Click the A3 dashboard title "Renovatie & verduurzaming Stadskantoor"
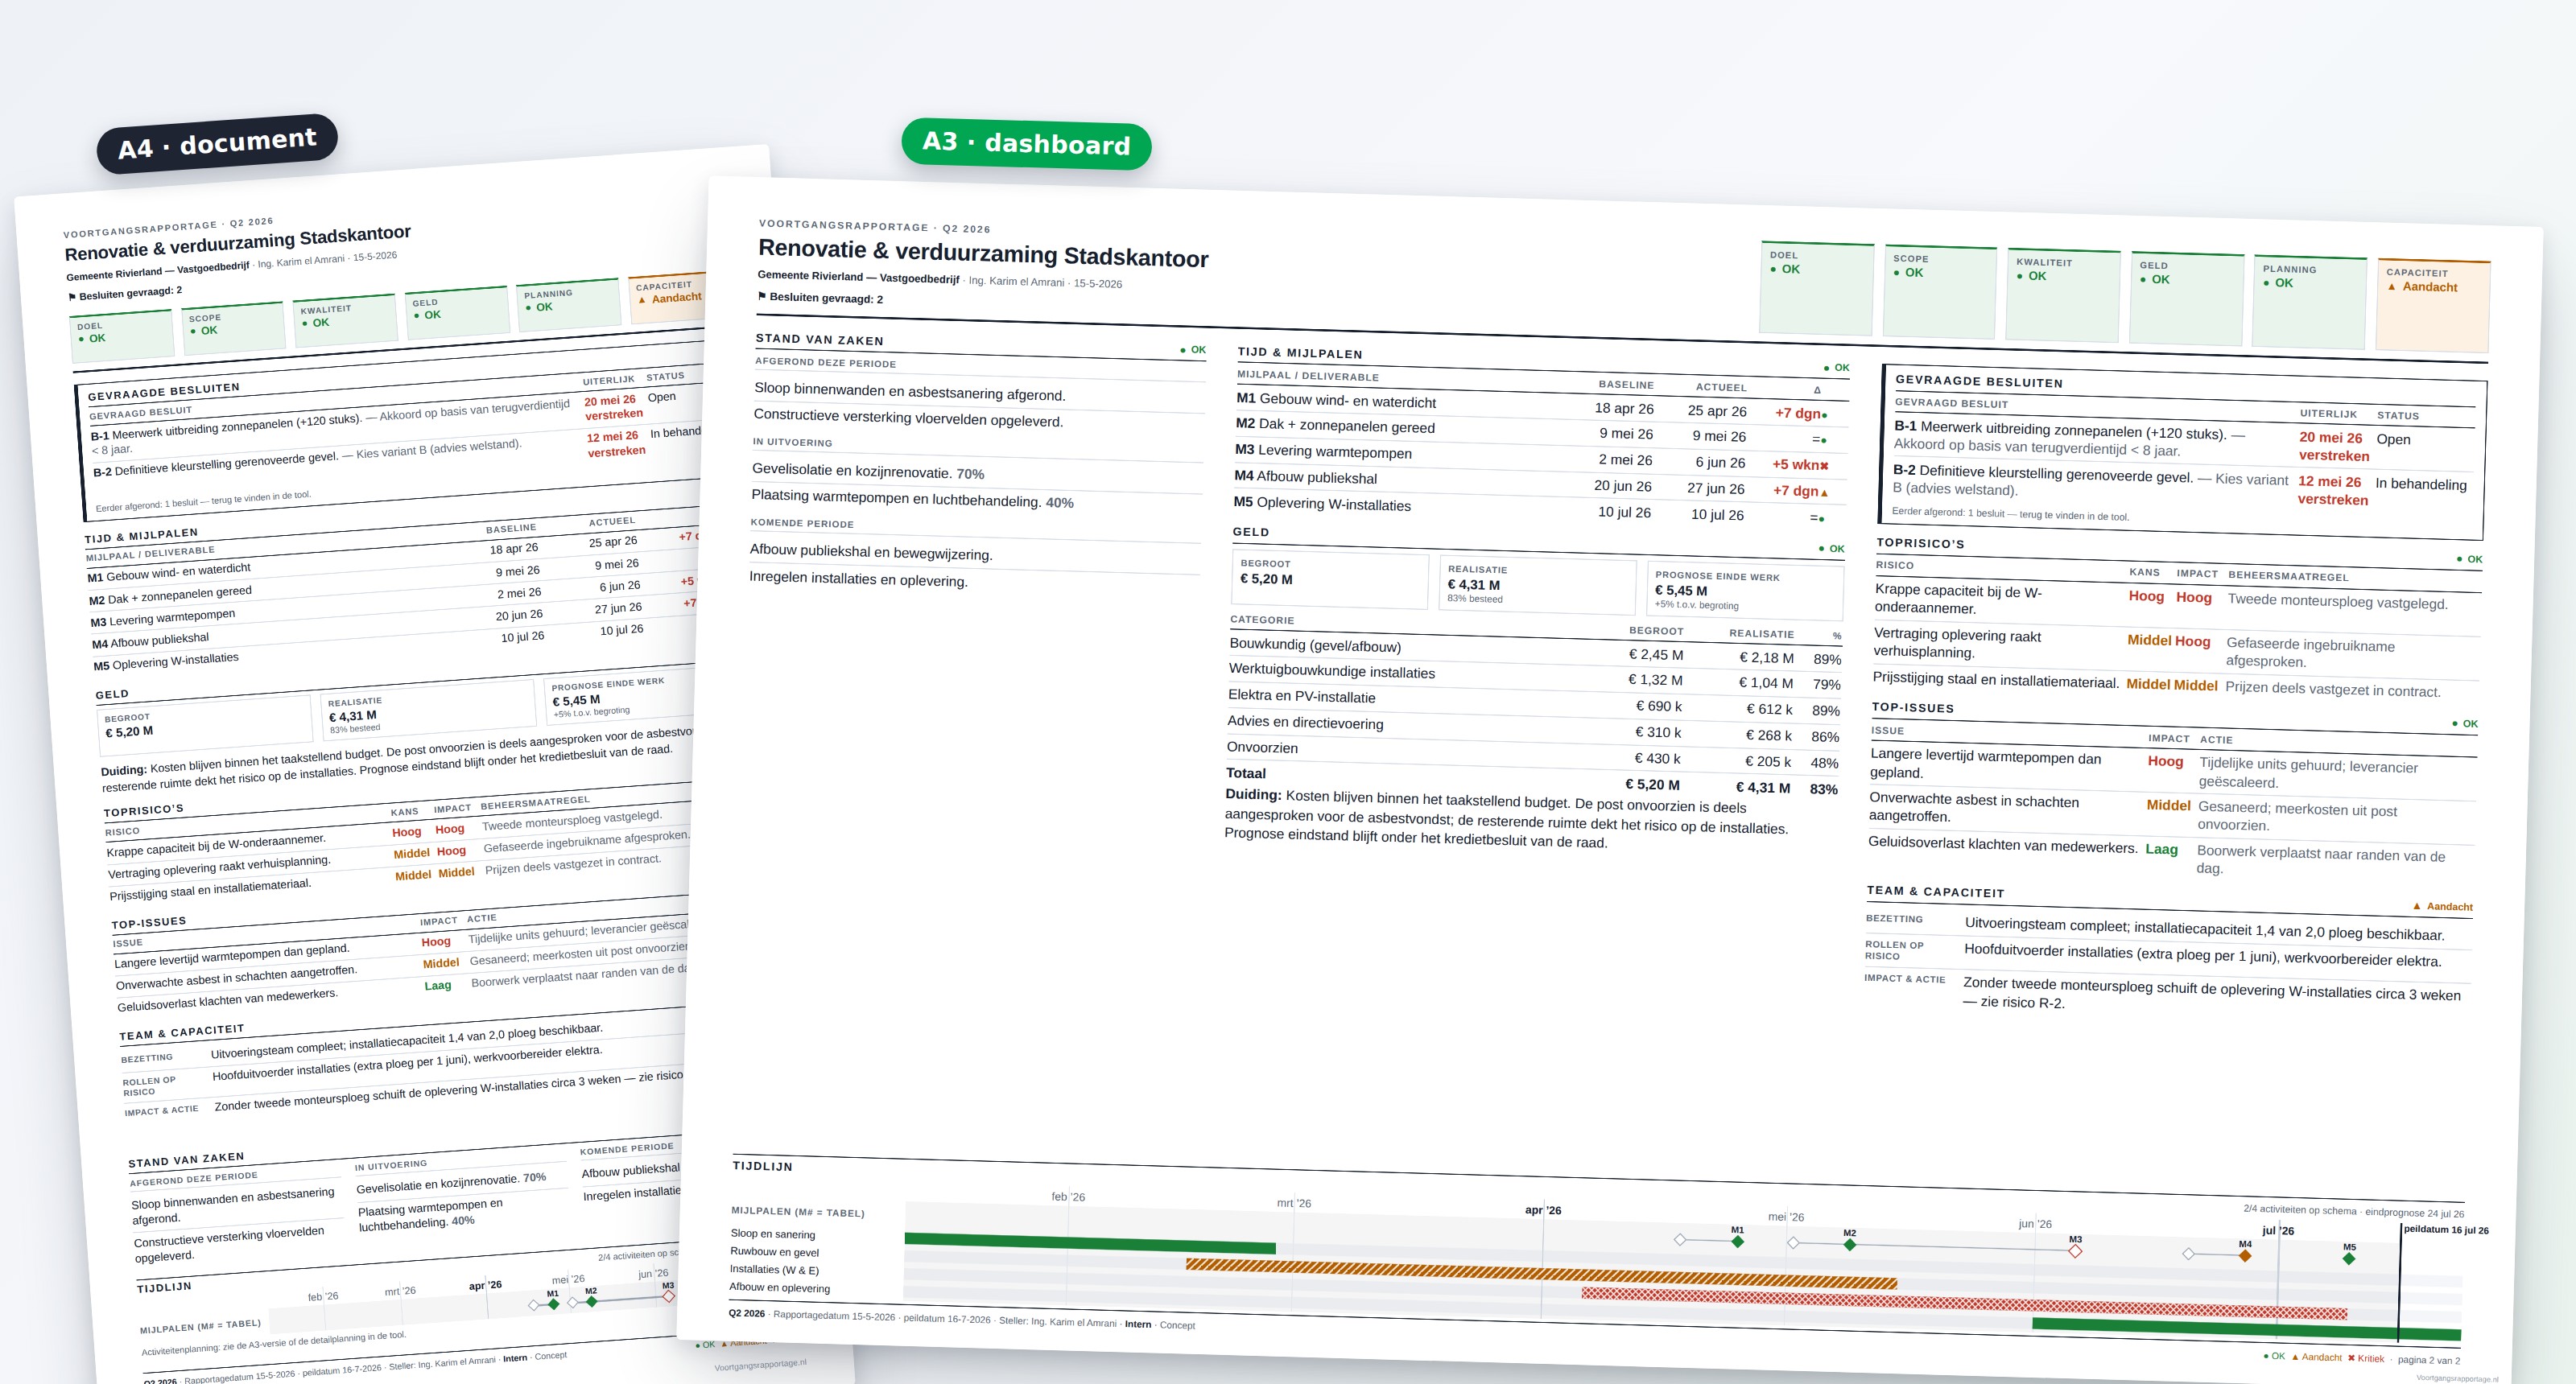This screenshot has height=1384, width=2576. (983, 253)
